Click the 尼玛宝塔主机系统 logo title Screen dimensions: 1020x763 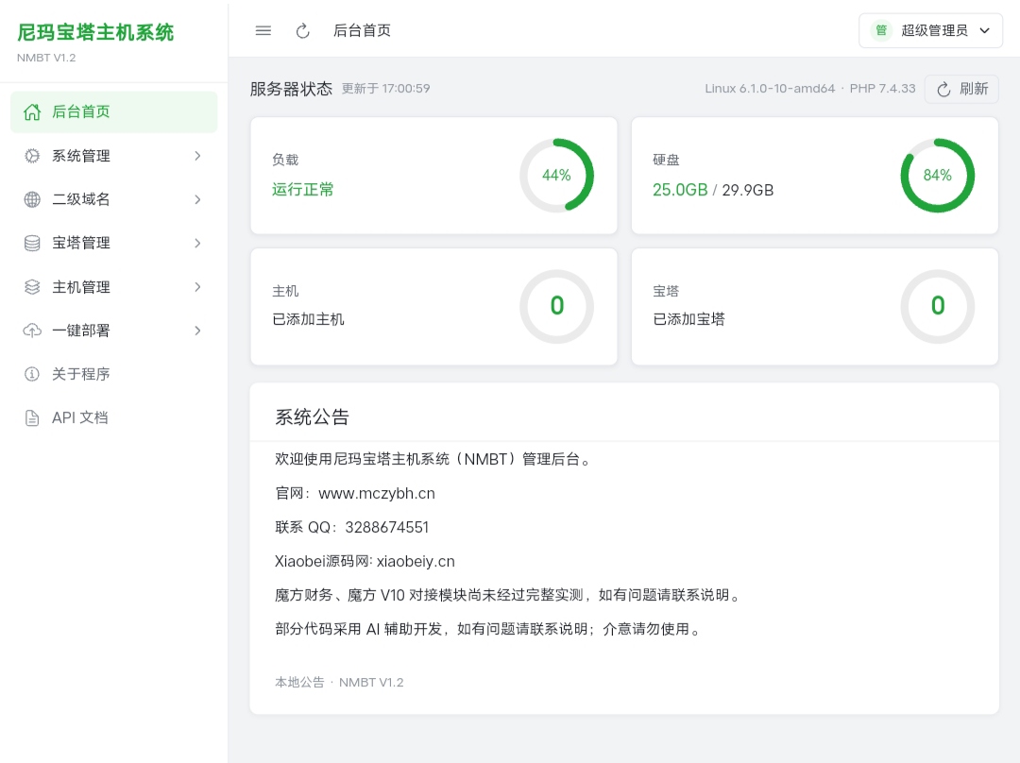(95, 32)
